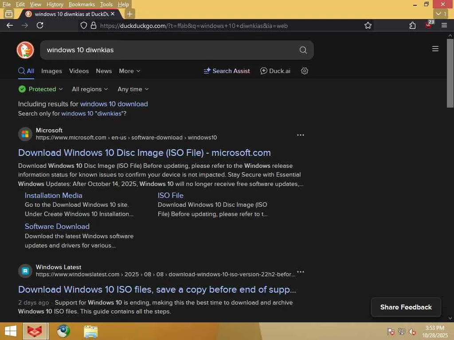Open the browser hamburger application menu

click(x=444, y=25)
